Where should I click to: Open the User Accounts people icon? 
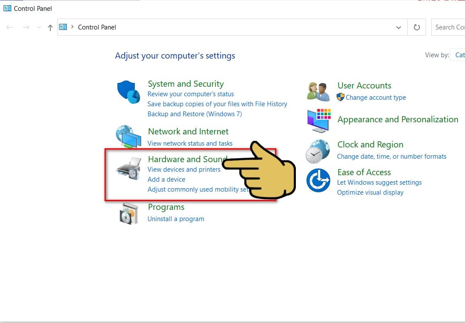(318, 91)
